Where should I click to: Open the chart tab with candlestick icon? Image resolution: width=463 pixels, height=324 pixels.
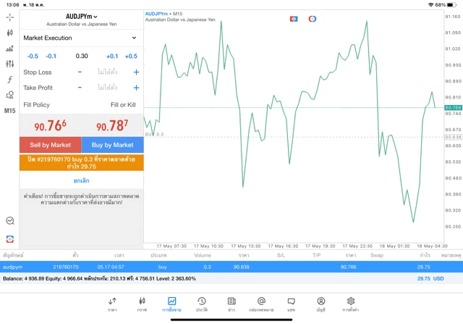(x=142, y=304)
